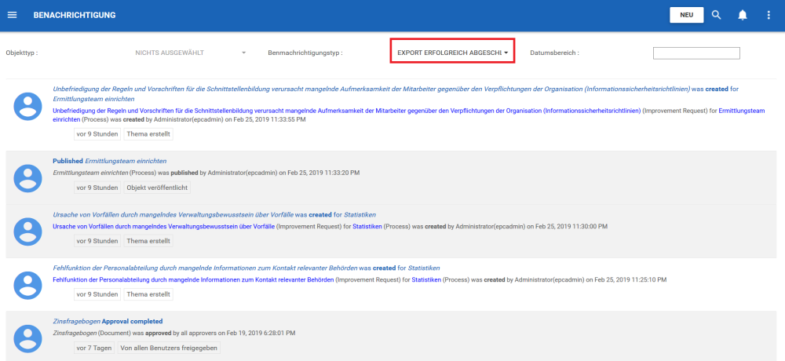Open italic title link Unbefriedigung der Regeln
The image size is (785, 361).
[371, 89]
